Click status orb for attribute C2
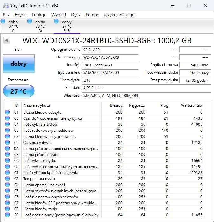 pyautogui.click(x=7, y=178)
